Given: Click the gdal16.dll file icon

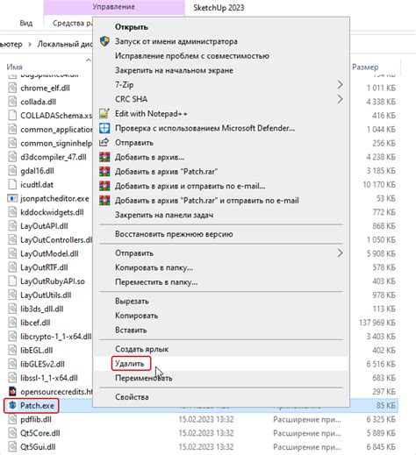Looking at the screenshot, I should [x=12, y=171].
